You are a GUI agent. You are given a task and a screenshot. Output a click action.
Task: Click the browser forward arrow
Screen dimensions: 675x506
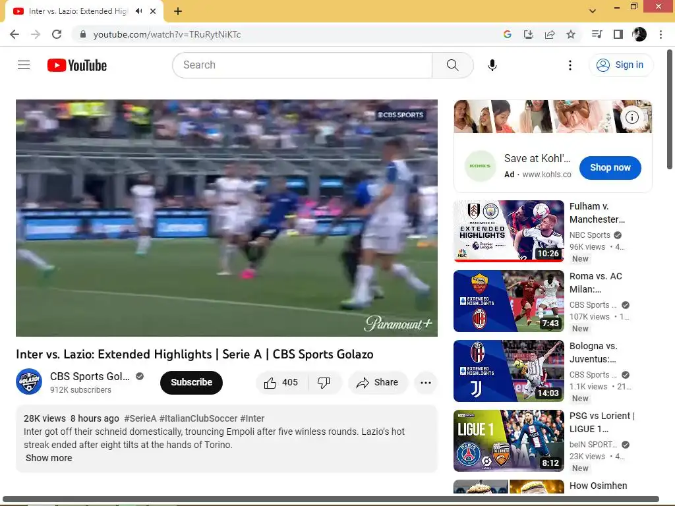(36, 34)
